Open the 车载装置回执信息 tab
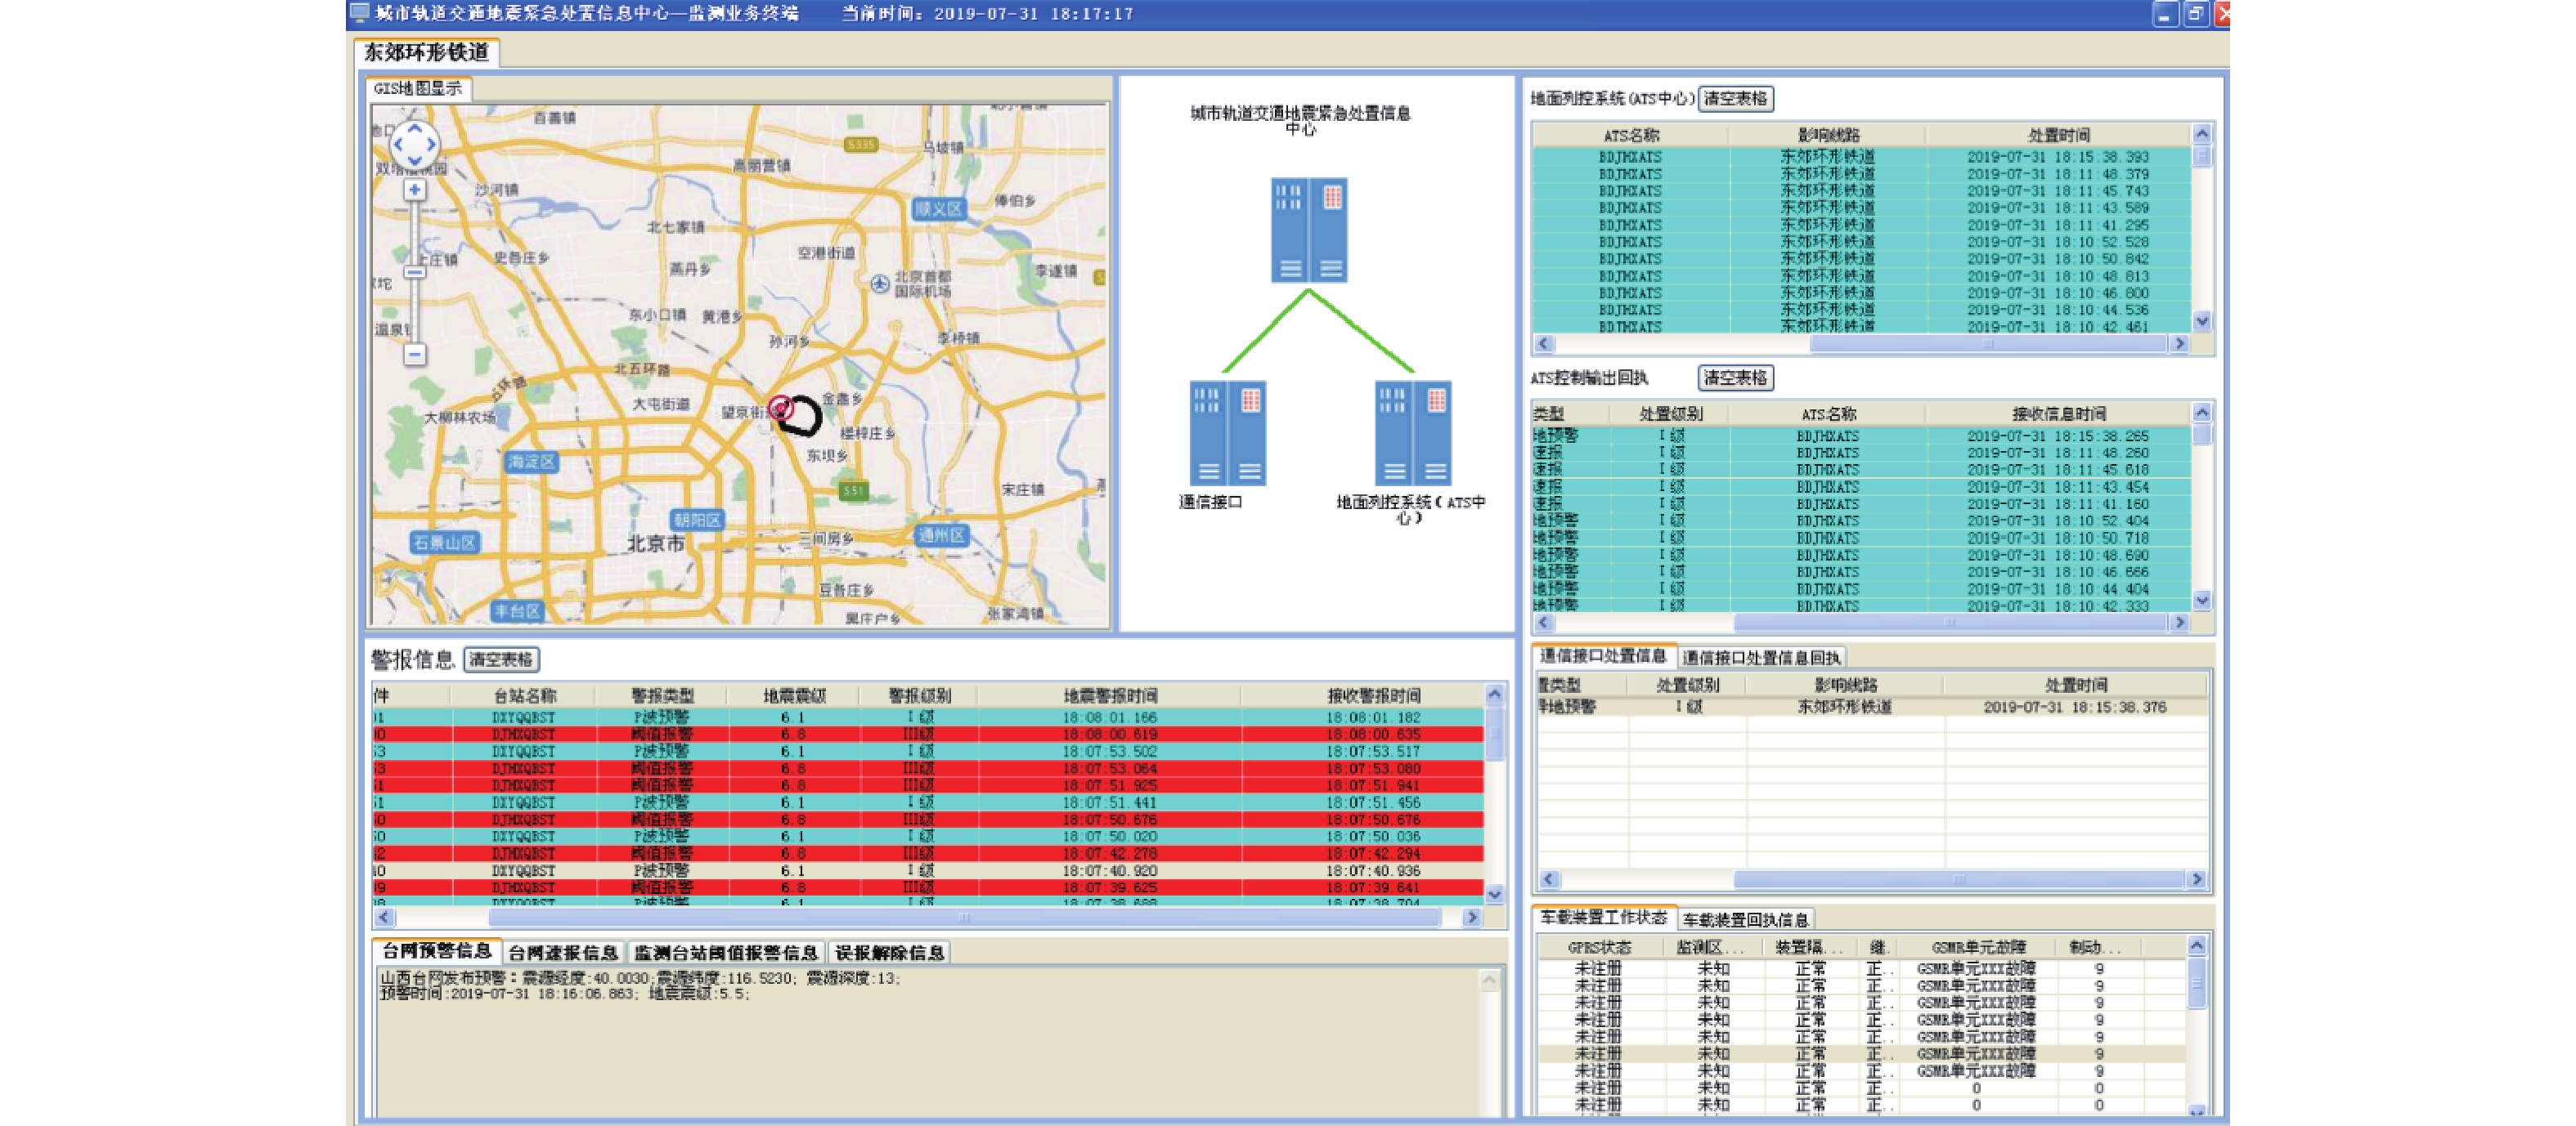Viewport: 2576px width, 1126px height. click(1745, 919)
